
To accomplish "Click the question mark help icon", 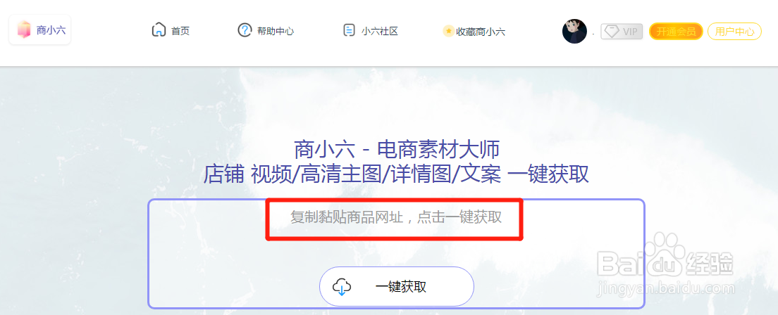I will pos(245,30).
